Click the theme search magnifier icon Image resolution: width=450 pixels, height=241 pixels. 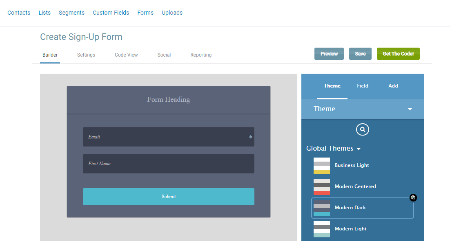363,129
